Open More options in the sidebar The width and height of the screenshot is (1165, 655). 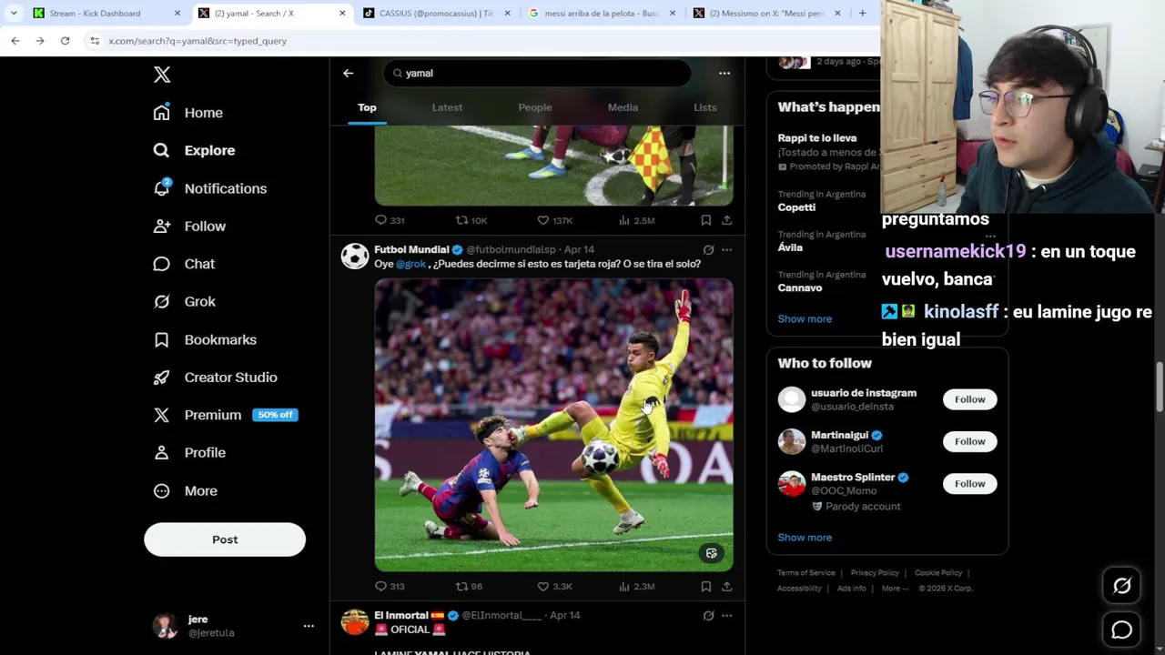[185, 490]
